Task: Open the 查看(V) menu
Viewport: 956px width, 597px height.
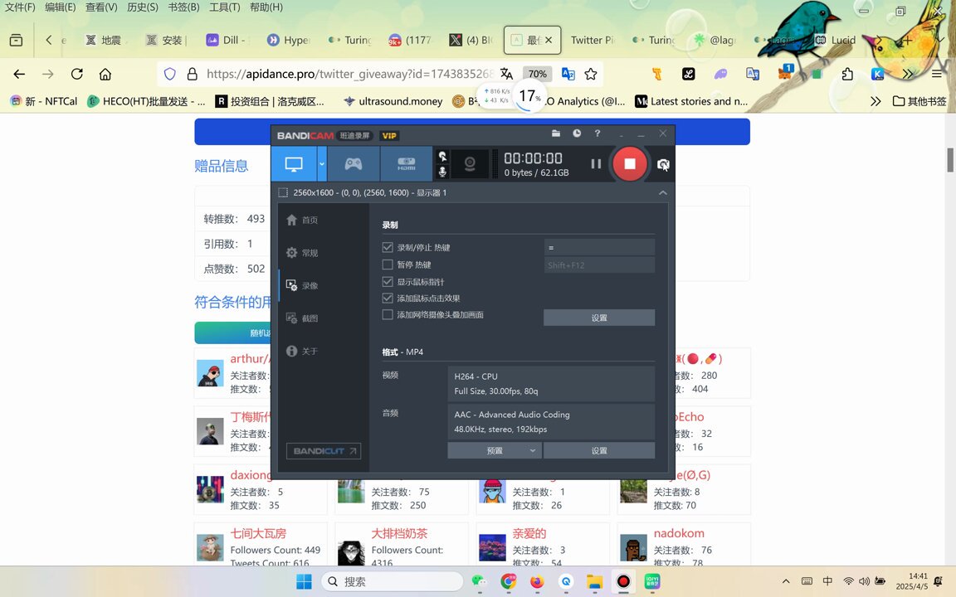Action: pos(101,7)
